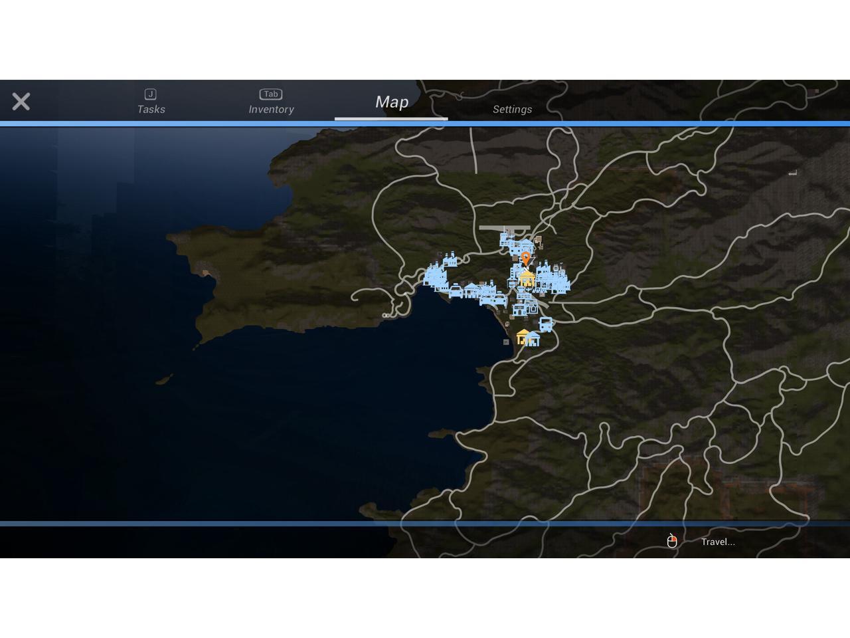Viewport: 850px width, 638px height.
Task: Open the Tasks tab
Action: click(x=151, y=102)
